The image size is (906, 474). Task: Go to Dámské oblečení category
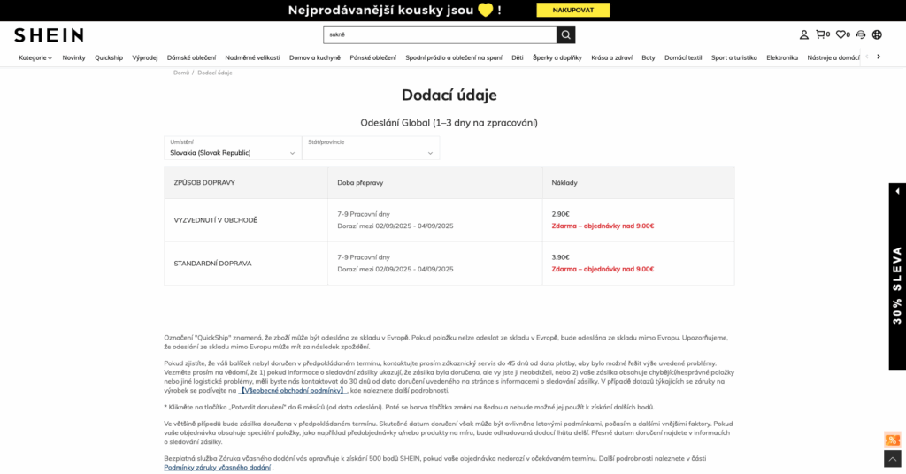tap(191, 57)
